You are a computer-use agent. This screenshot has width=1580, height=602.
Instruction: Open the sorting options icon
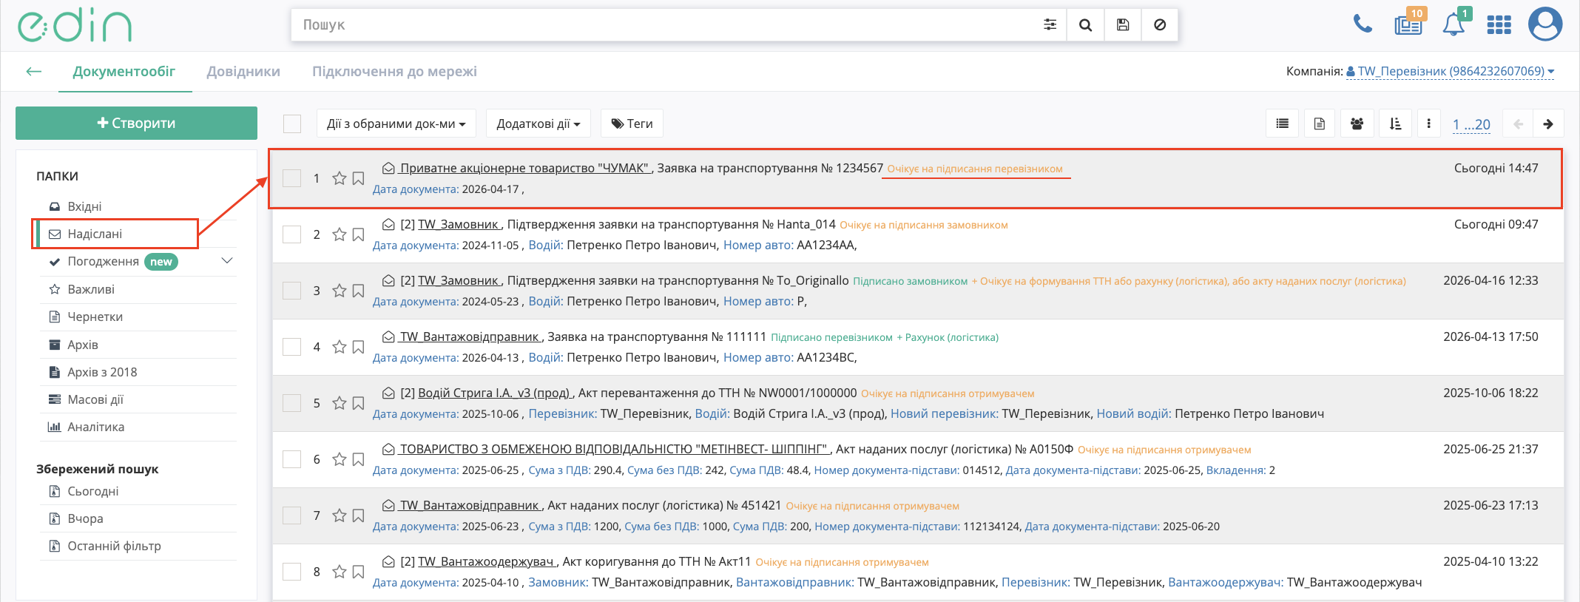1395,124
